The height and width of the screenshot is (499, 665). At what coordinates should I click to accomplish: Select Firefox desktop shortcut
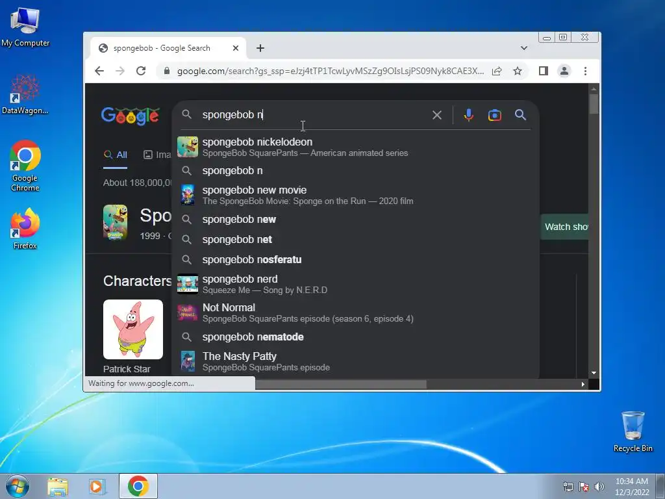click(x=25, y=229)
